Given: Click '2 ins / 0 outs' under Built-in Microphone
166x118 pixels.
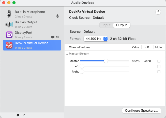Looking at the screenshot, I should [23, 16].
